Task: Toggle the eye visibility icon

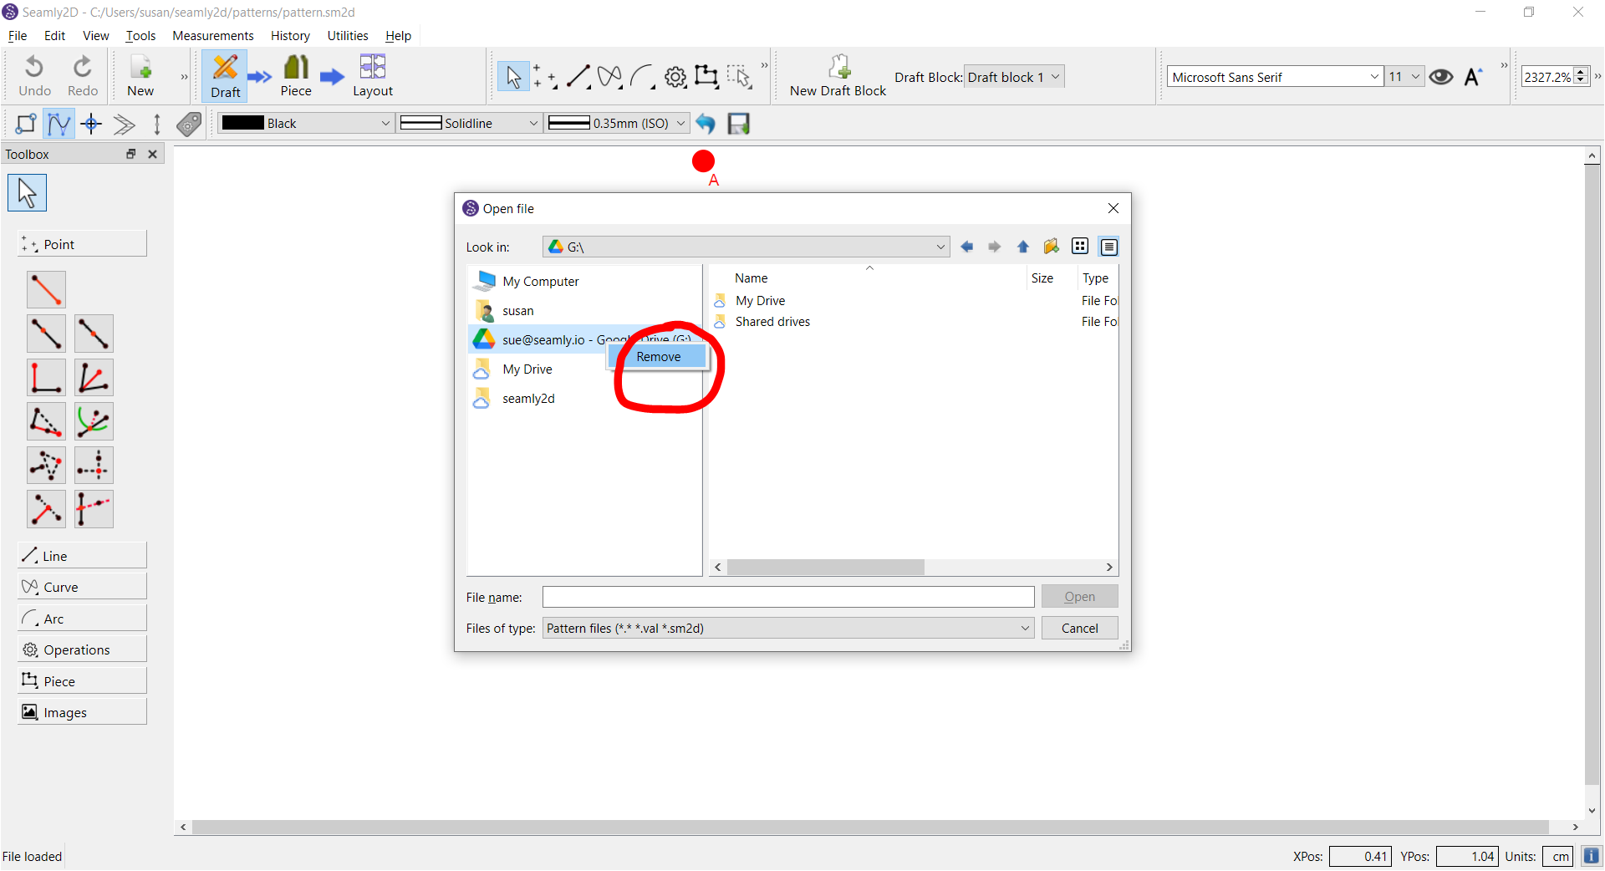Action: pyautogui.click(x=1440, y=77)
